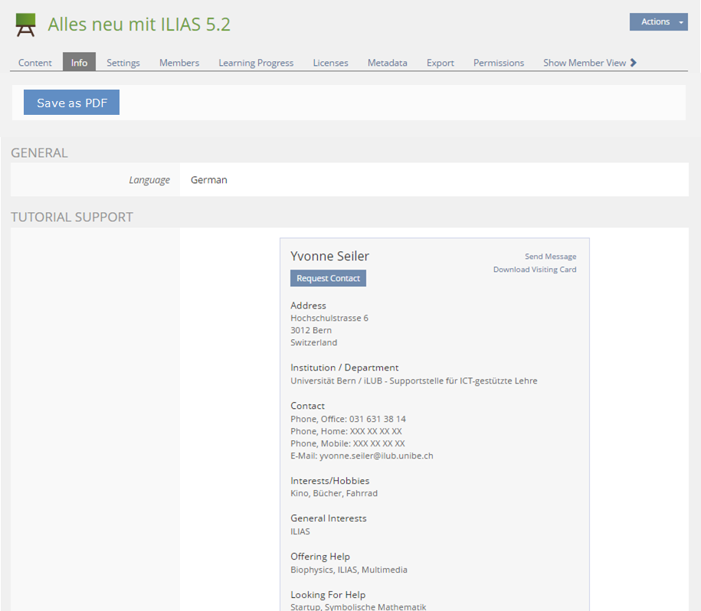Open the Permissions tab
701x611 pixels.
[499, 63]
